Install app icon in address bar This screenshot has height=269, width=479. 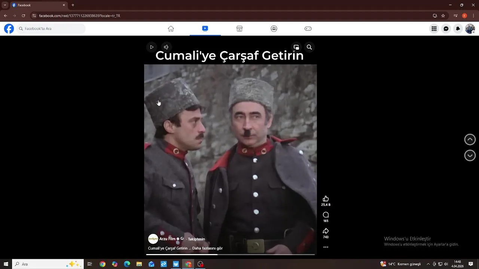point(435,16)
